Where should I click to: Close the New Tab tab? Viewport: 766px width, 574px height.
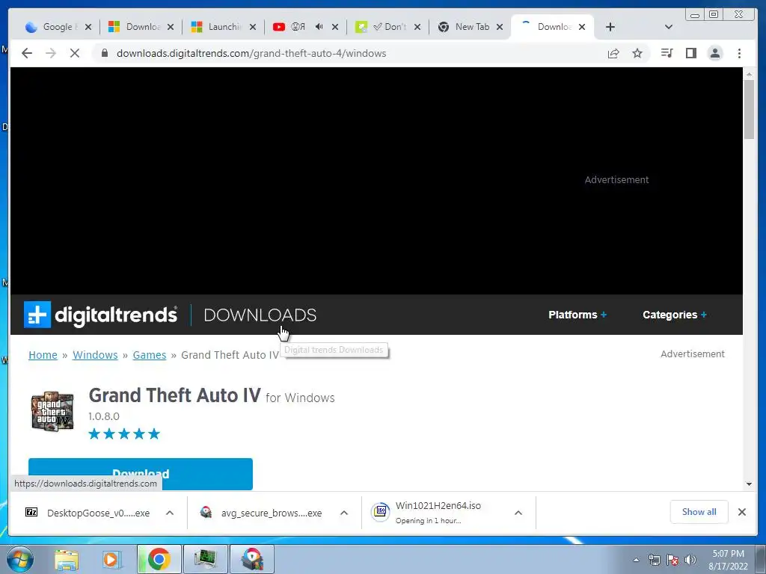coord(500,27)
